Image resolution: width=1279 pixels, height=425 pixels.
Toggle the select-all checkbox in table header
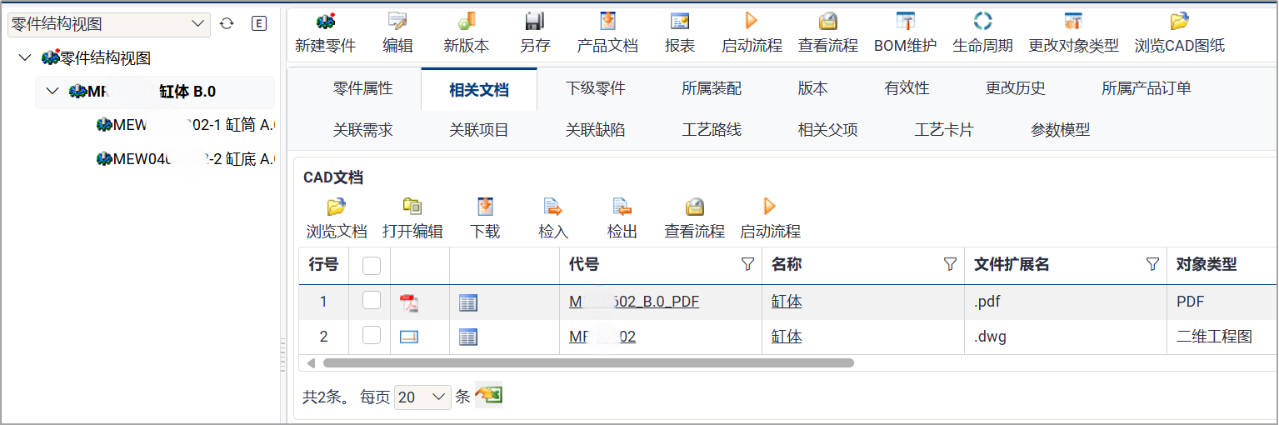click(372, 266)
